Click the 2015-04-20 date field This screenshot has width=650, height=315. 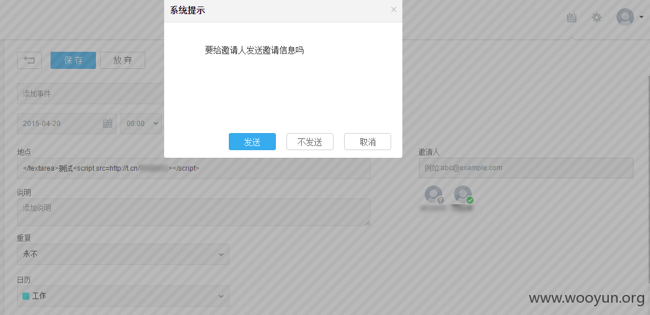[66, 124]
